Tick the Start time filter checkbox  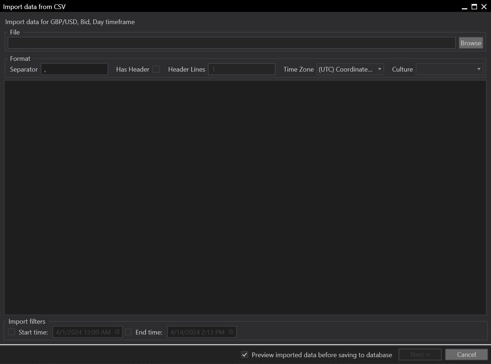12,332
